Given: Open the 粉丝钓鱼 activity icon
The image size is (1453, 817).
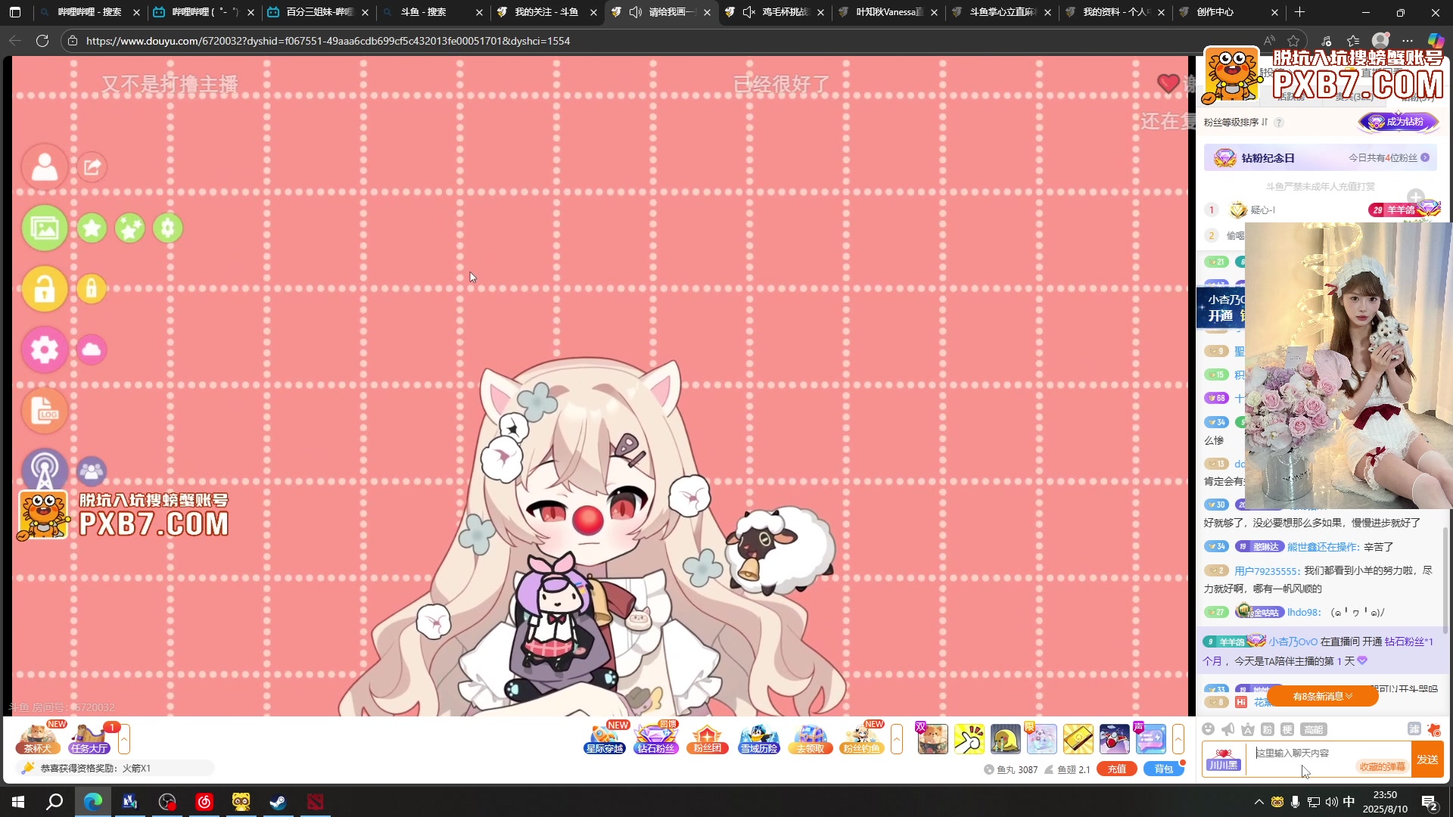Looking at the screenshot, I should click(x=862, y=739).
